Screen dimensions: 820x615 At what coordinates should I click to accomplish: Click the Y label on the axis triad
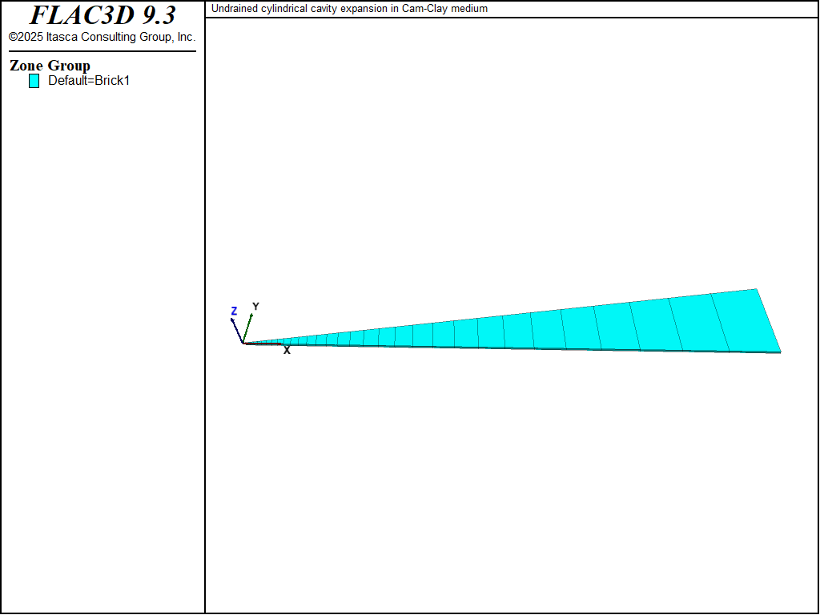(x=255, y=307)
